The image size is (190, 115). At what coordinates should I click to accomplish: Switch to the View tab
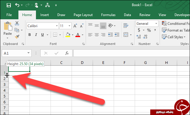(x=162, y=15)
